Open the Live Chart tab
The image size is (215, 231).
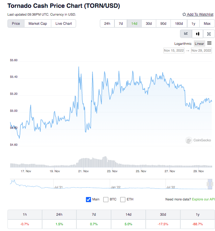(x=64, y=23)
